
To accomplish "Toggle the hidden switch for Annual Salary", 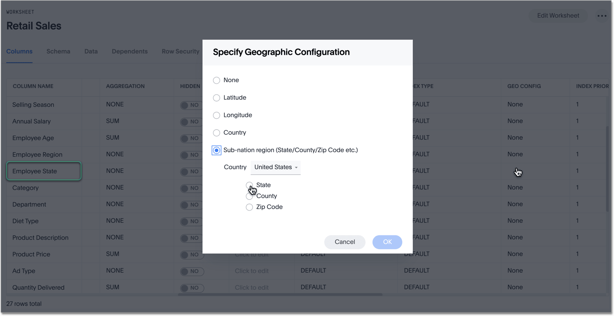I will click(192, 122).
